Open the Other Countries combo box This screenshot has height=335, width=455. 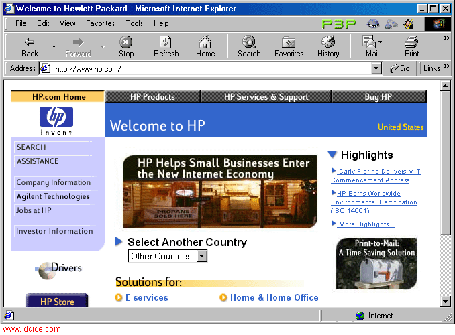[x=202, y=256]
